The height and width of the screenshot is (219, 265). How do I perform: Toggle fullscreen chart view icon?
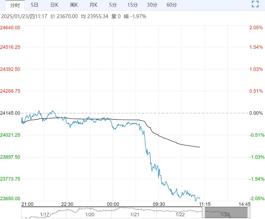tap(255, 5)
